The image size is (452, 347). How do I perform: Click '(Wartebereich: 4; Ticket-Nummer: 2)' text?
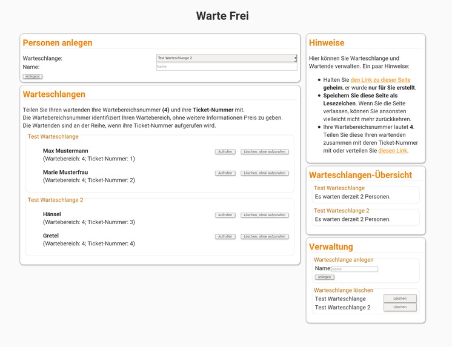(89, 180)
